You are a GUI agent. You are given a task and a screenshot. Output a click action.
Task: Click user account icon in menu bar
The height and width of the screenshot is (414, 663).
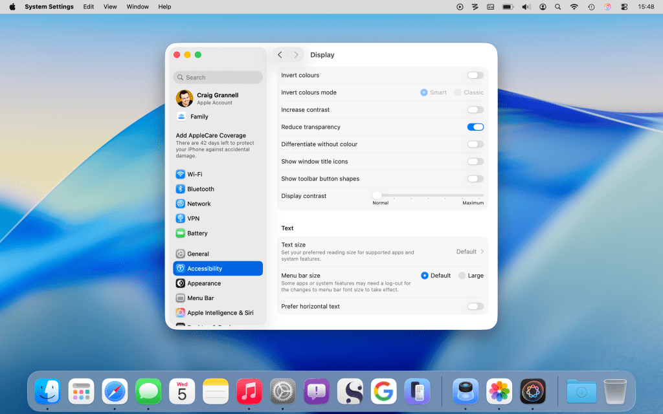coord(543,6)
